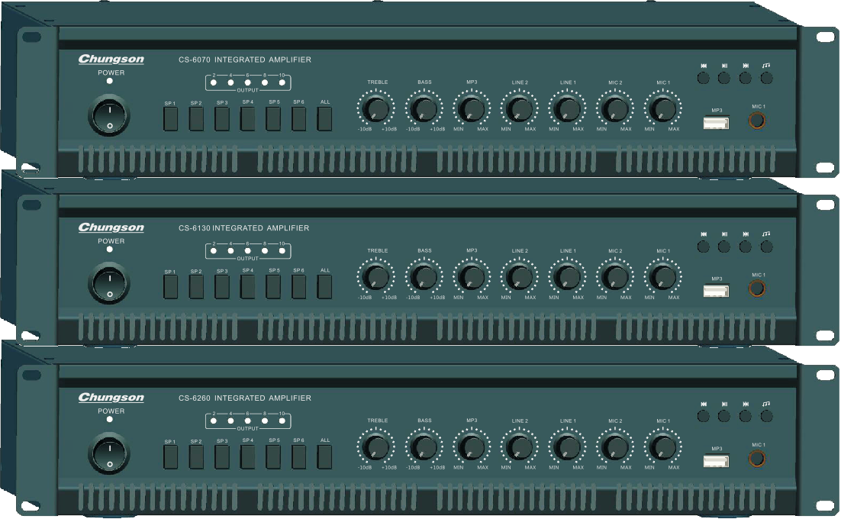The image size is (841, 519).
Task: Click the MIC 1 input jack on CS-6070
Action: pyautogui.click(x=757, y=121)
